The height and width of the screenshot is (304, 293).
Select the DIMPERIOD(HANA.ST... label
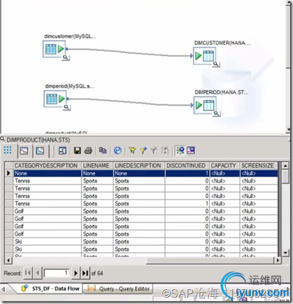click(221, 92)
